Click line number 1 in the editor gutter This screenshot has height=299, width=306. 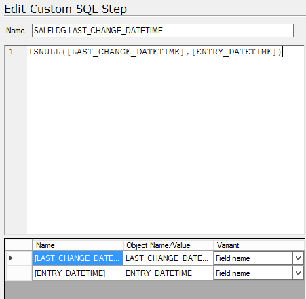(12, 52)
